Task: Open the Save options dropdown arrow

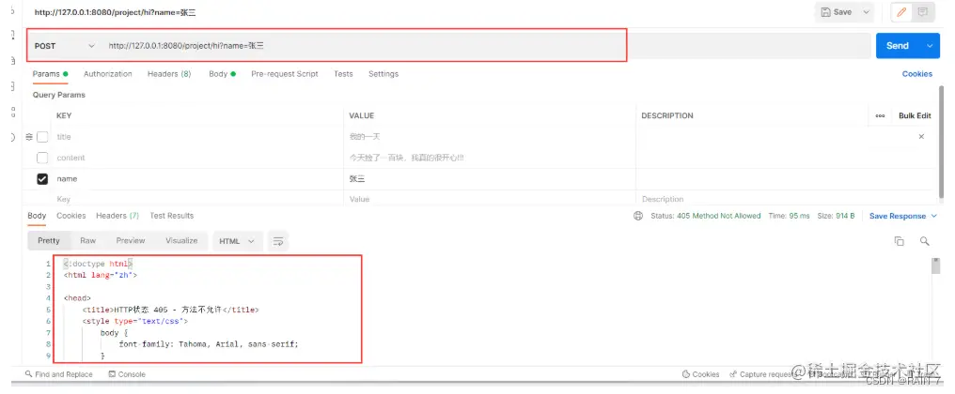Action: [x=866, y=12]
